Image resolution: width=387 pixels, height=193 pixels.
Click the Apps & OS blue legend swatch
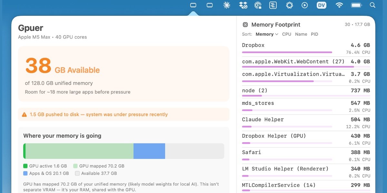[x=25, y=173]
